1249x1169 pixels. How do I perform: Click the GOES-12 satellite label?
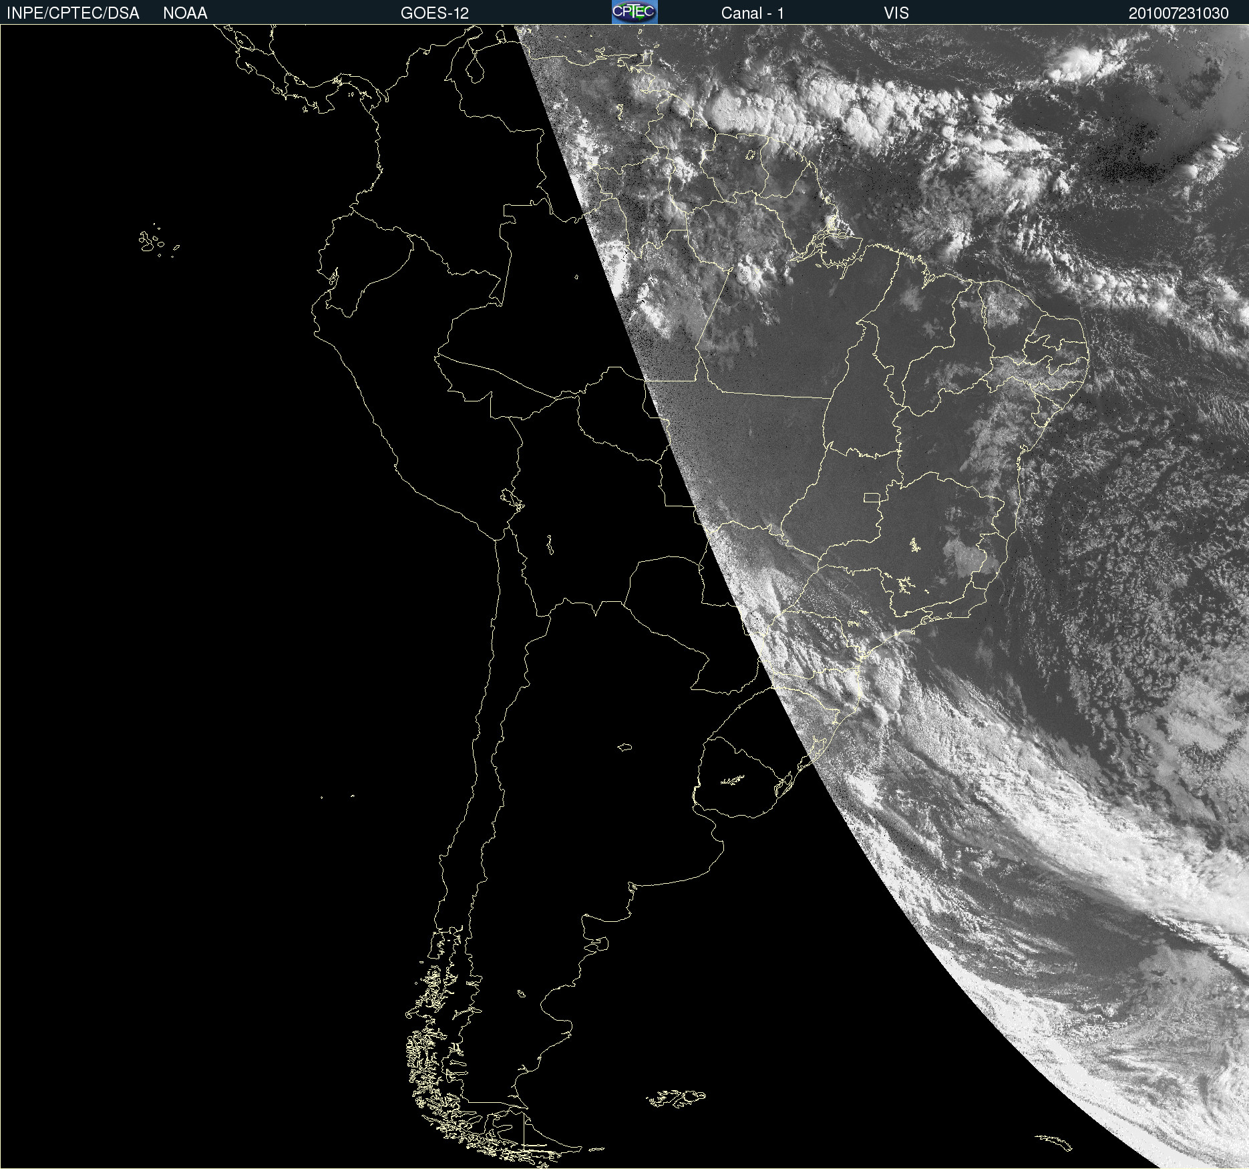point(435,13)
